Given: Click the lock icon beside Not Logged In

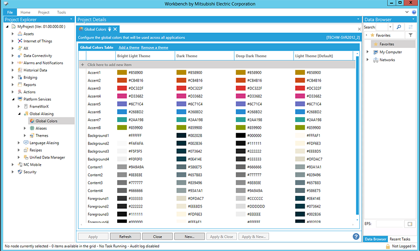Looking at the screenshot, I should (387, 247).
